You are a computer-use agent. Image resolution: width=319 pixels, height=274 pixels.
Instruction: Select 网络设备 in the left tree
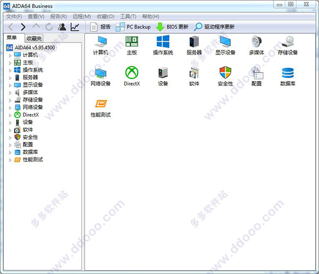(29, 107)
